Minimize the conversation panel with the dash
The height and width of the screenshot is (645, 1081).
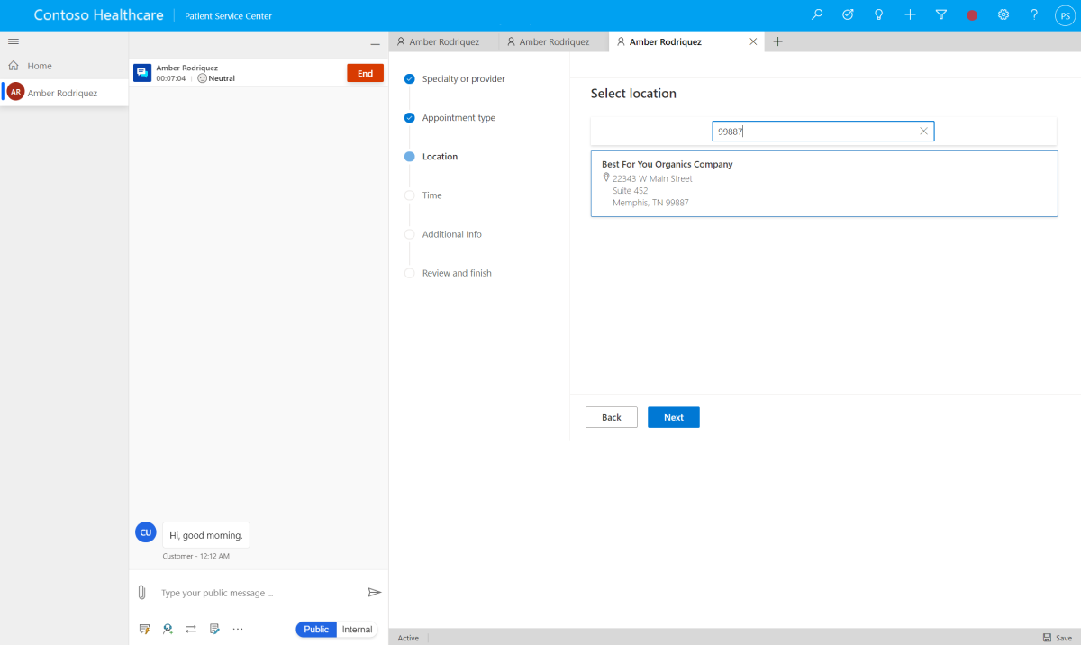coord(375,44)
